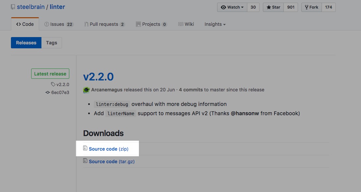Click the 901 stargazers count

[291, 7]
